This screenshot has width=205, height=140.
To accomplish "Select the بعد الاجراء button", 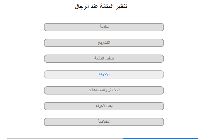I will [104, 106].
